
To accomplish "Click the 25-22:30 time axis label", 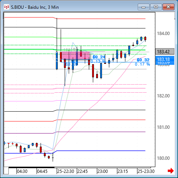I will pyautogui.click(x=66, y=171).
